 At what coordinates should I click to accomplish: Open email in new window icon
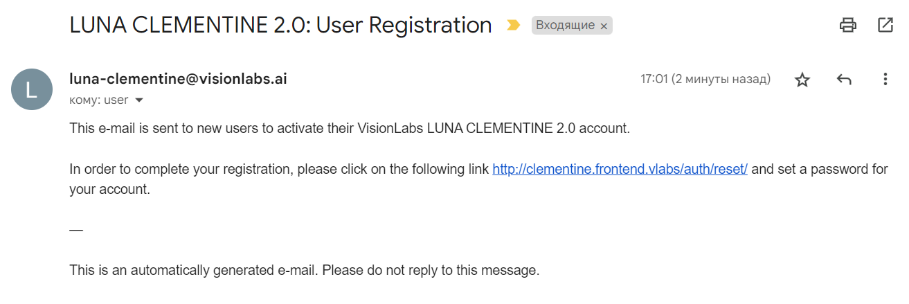(885, 26)
